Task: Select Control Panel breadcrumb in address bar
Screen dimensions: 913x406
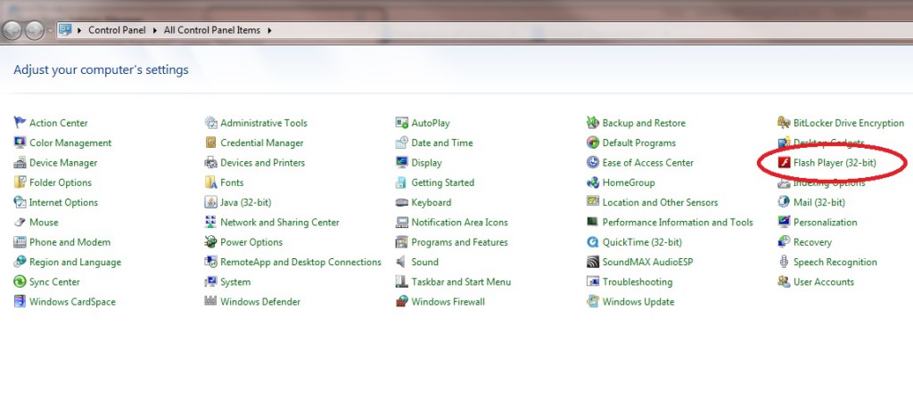Action: (x=117, y=30)
